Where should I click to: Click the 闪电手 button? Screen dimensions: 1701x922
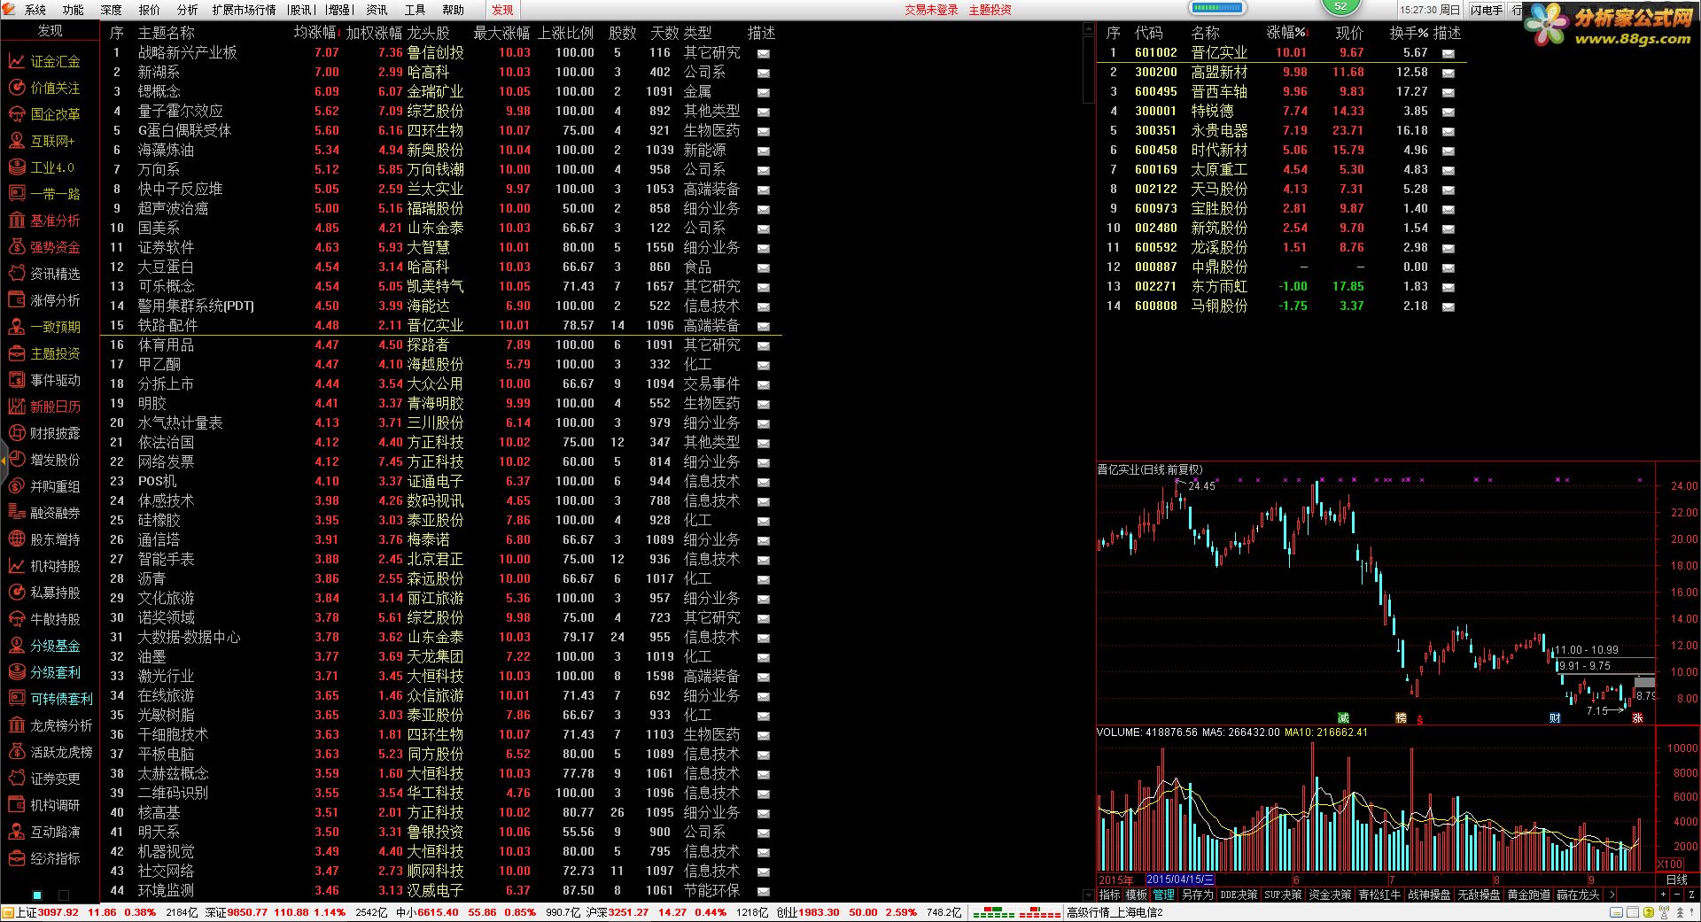pos(1486,10)
